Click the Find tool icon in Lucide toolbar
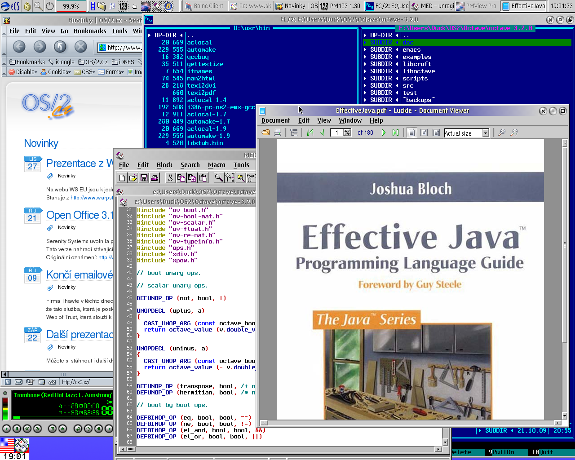This screenshot has height=460, width=575. (502, 133)
